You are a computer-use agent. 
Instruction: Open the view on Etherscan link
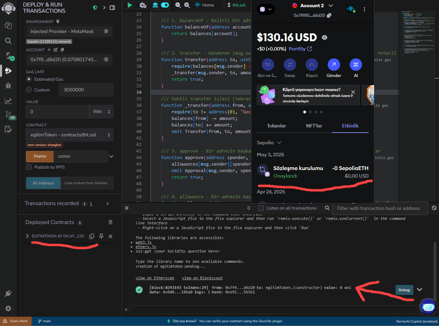[x=155, y=278]
